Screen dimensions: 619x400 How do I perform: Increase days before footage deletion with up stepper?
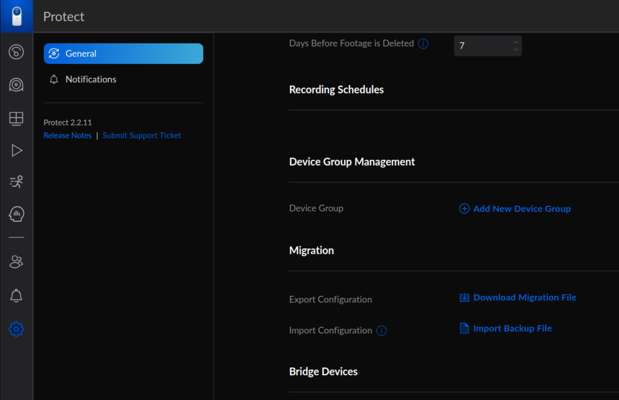click(516, 42)
